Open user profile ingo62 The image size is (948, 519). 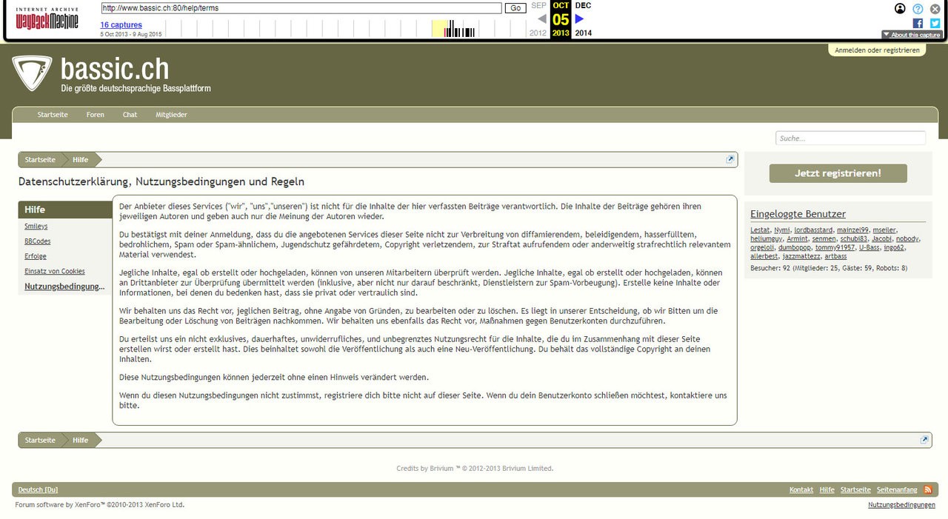pyautogui.click(x=894, y=248)
